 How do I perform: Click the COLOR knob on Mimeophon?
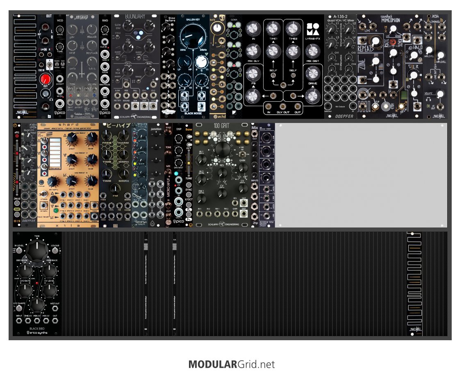414,75
